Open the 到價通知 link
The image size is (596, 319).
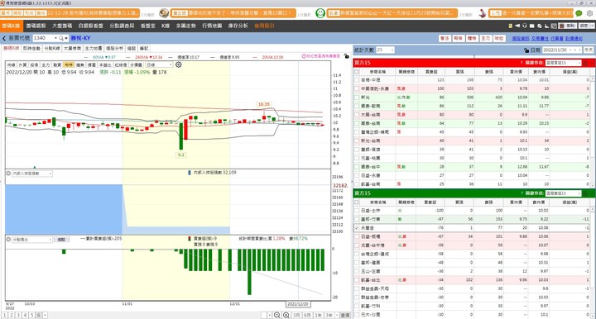tap(574, 38)
